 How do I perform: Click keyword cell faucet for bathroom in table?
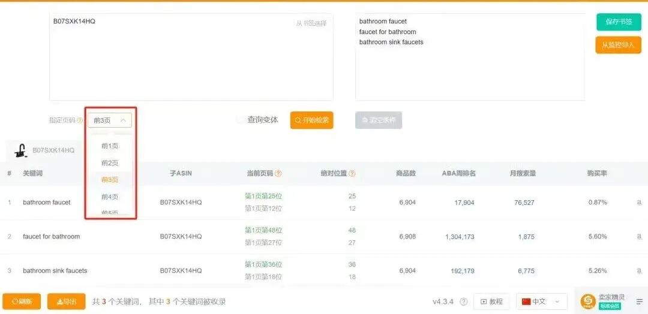click(51, 237)
